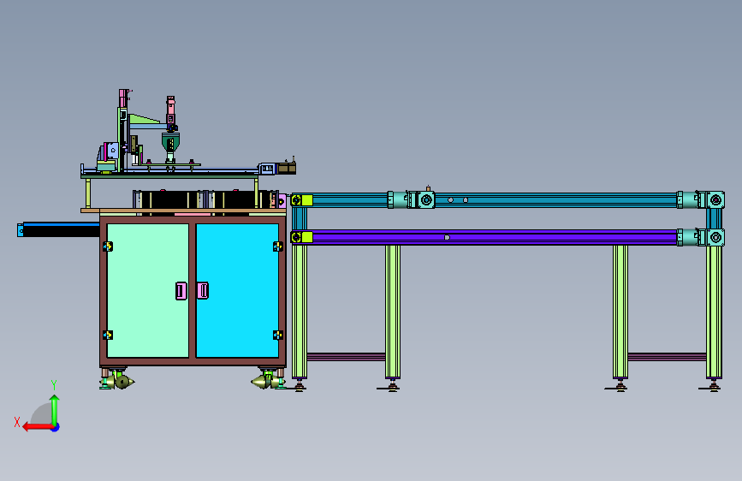Screen dimensions: 742x481
Task: Click the blue Z axis dot of the triad
Action: click(x=56, y=427)
